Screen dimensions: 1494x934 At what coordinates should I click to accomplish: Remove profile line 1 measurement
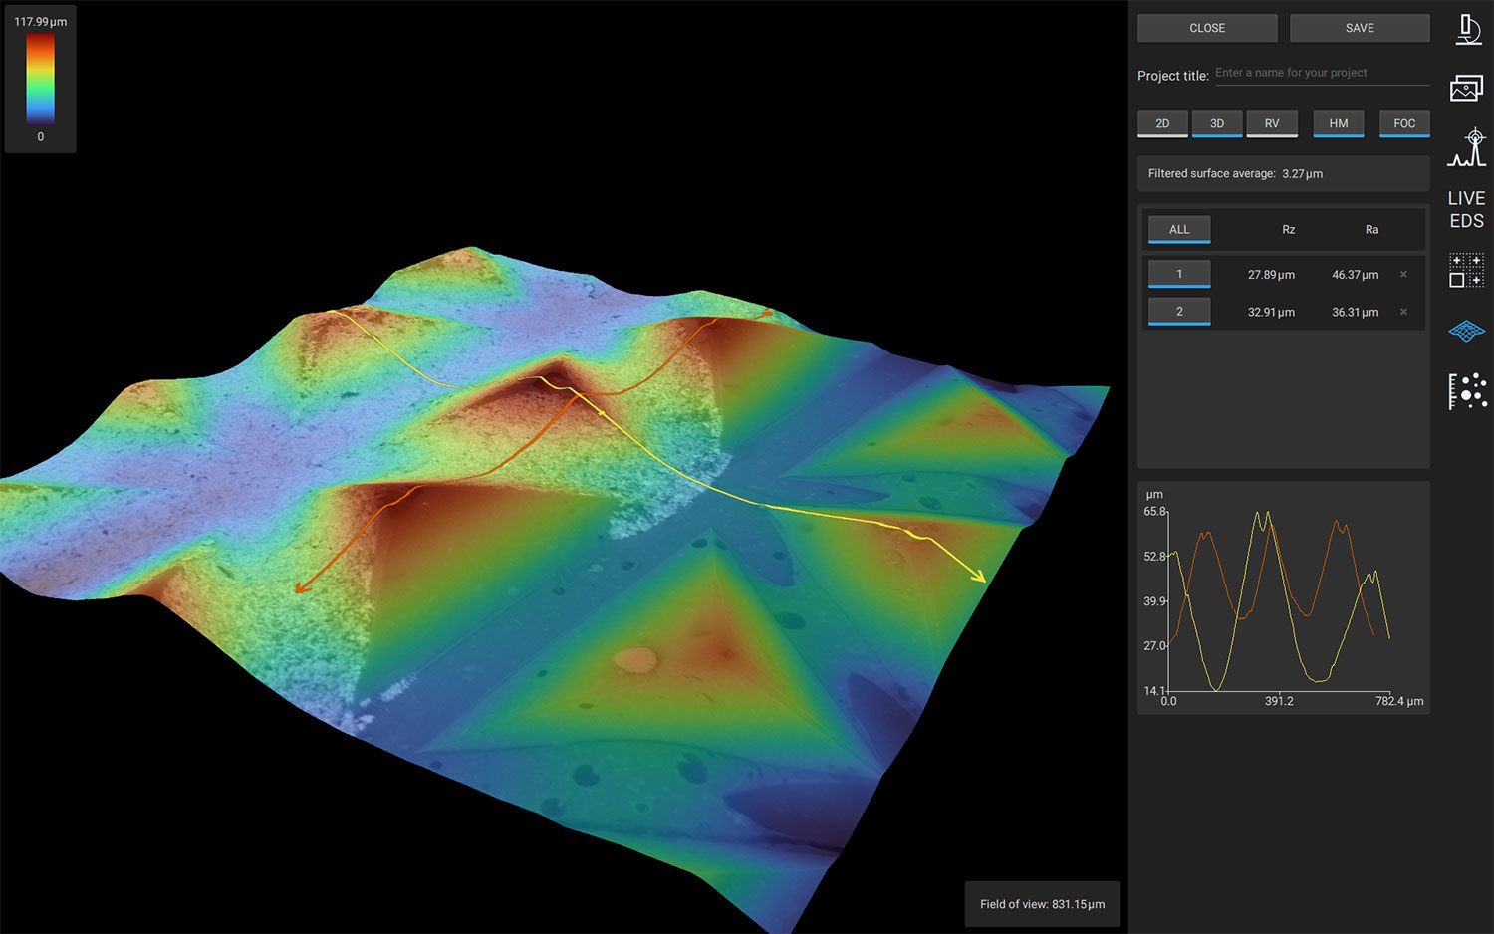pos(1403,274)
